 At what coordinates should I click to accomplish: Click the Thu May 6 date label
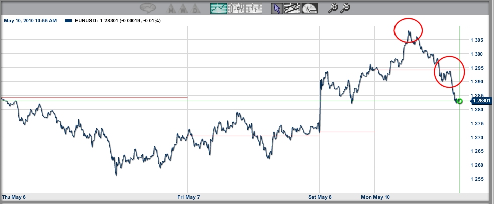14,197
